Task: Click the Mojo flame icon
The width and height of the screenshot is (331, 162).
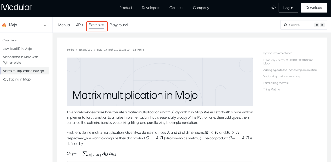Action: (x=4, y=25)
